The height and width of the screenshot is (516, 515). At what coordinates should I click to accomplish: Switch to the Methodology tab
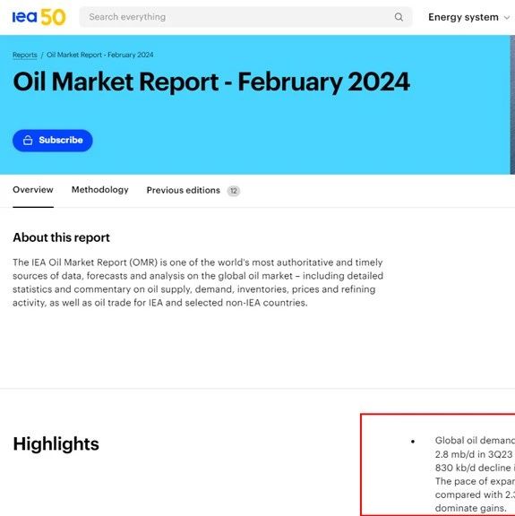click(100, 190)
